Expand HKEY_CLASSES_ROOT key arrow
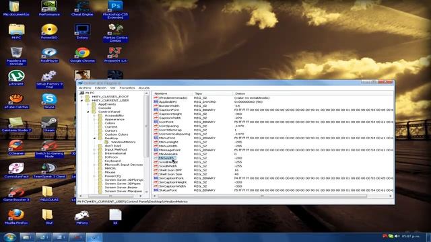 (81, 97)
